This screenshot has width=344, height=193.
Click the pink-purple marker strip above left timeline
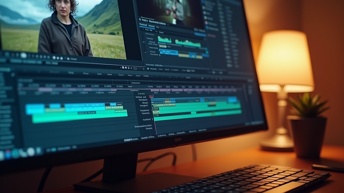(68, 90)
